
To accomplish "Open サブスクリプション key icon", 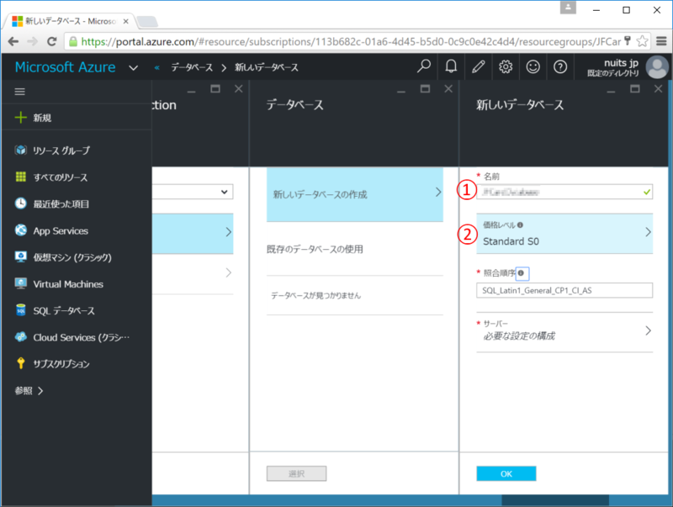I will coord(20,363).
